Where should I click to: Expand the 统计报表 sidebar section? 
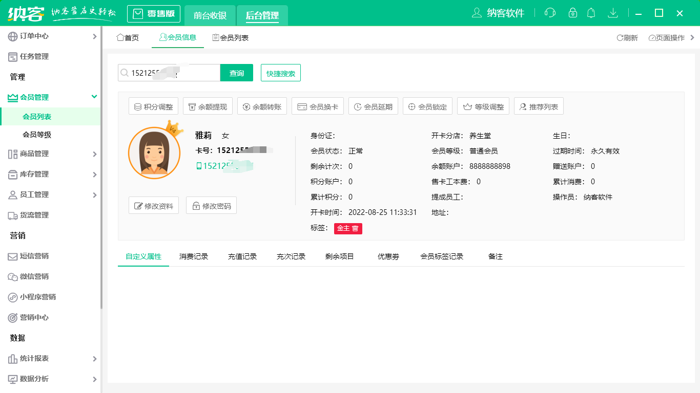click(x=51, y=359)
